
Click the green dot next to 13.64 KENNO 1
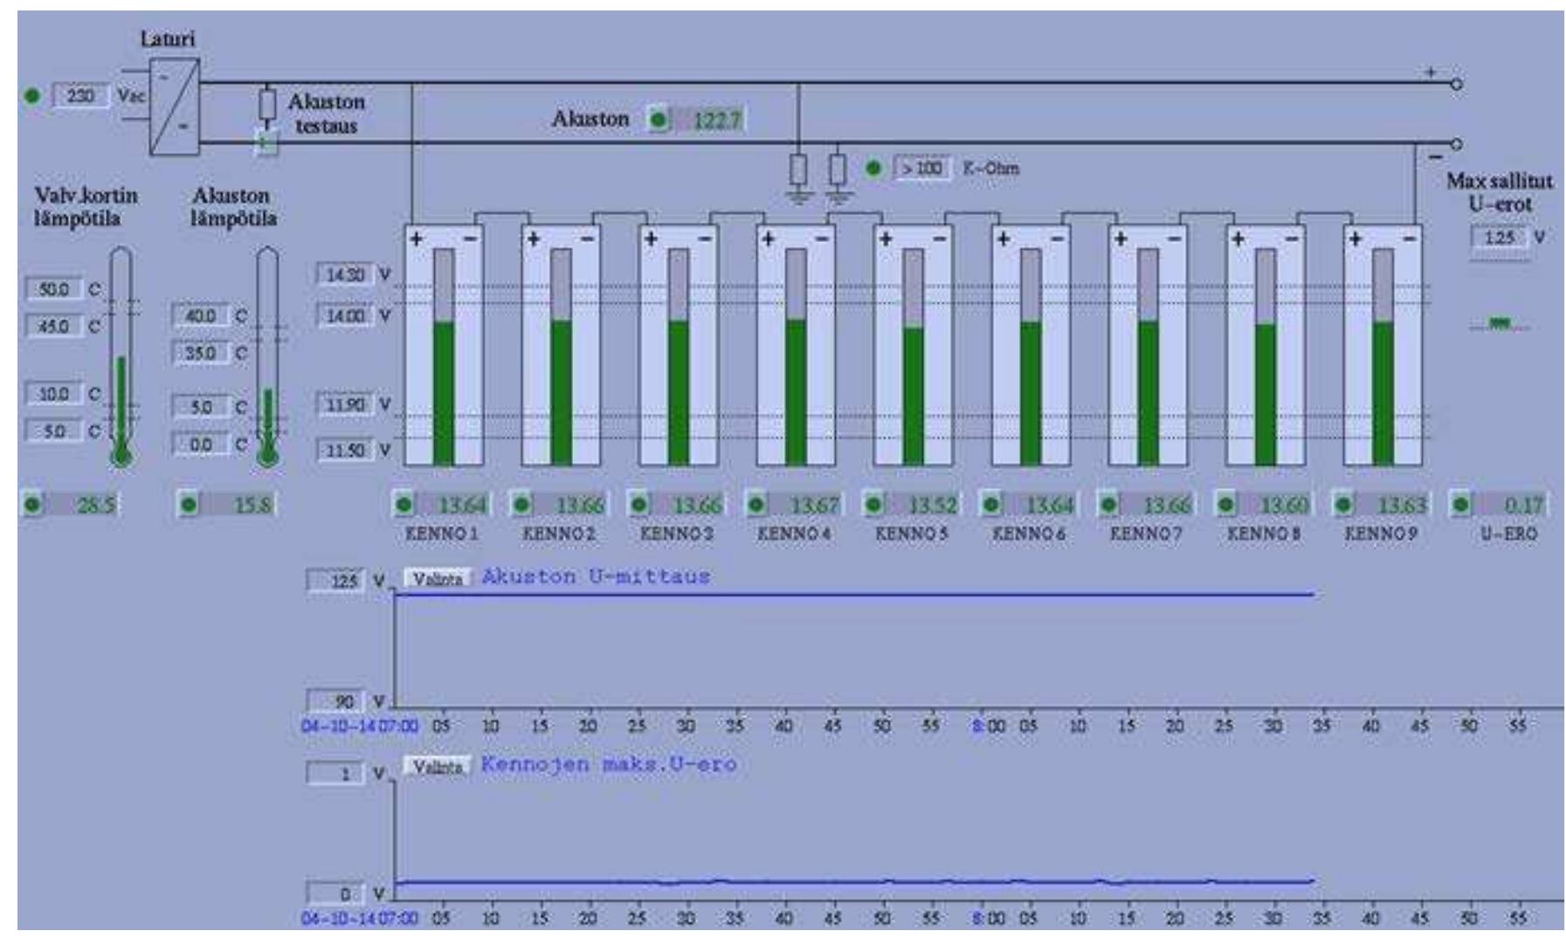tap(404, 504)
